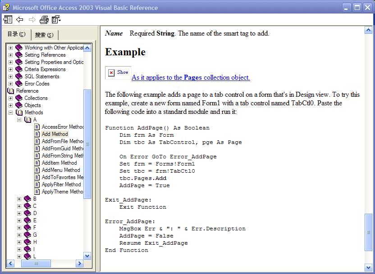
Task: Expand the D methods group
Action: pos(19,213)
